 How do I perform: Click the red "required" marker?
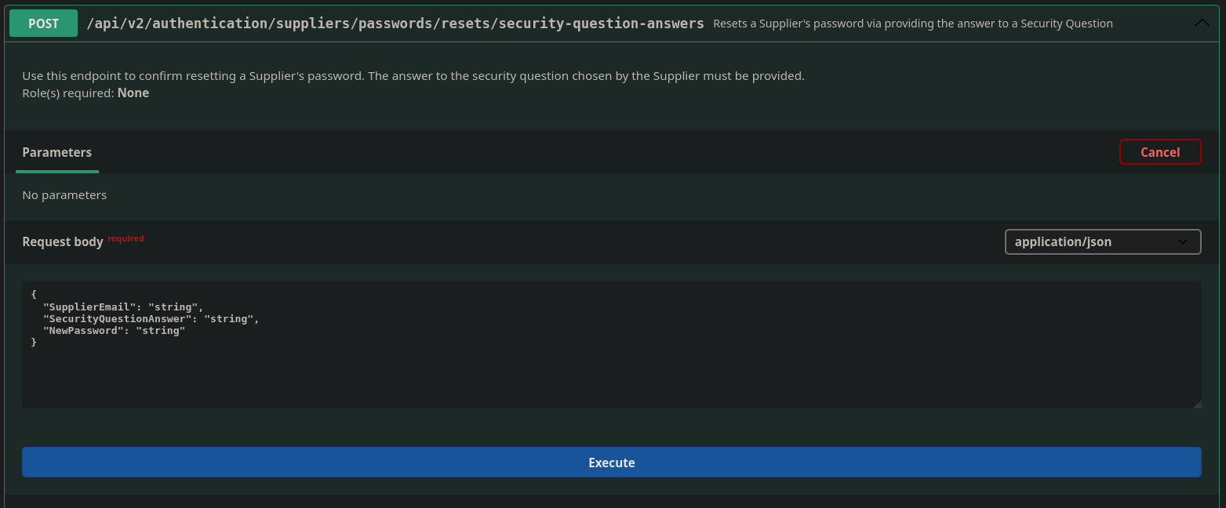click(126, 238)
